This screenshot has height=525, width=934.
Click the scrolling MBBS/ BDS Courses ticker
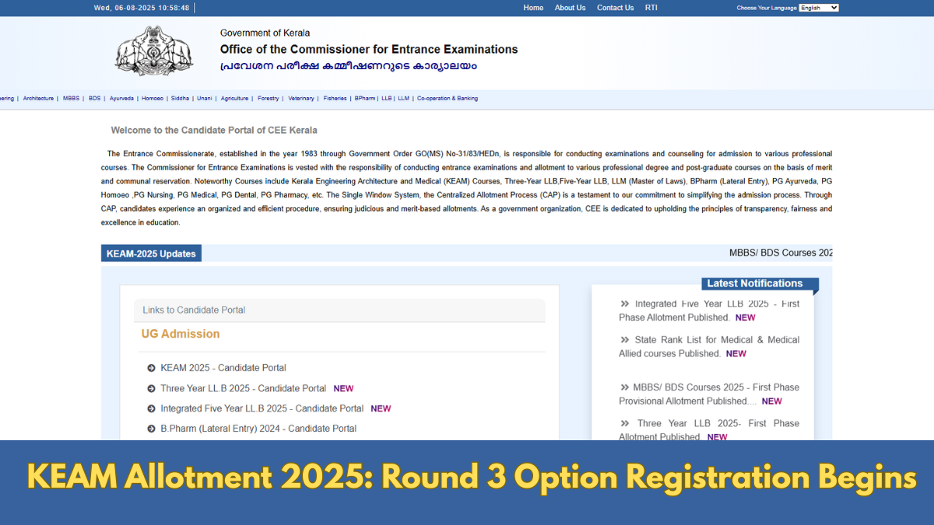coord(781,253)
